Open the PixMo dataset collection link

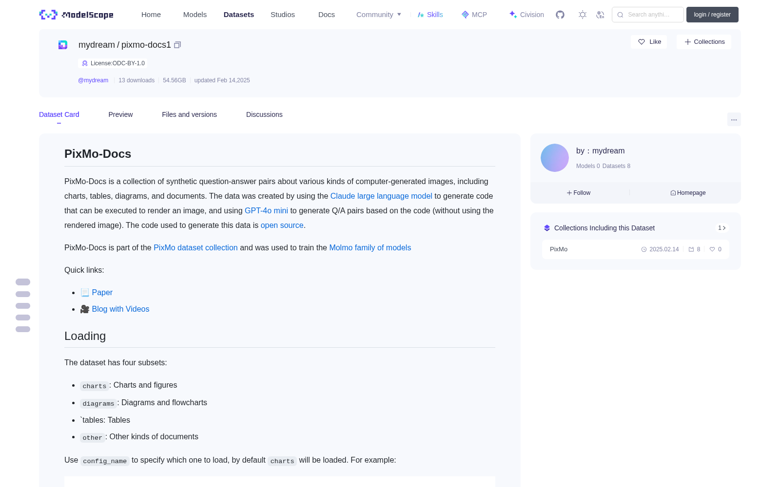[195, 247]
